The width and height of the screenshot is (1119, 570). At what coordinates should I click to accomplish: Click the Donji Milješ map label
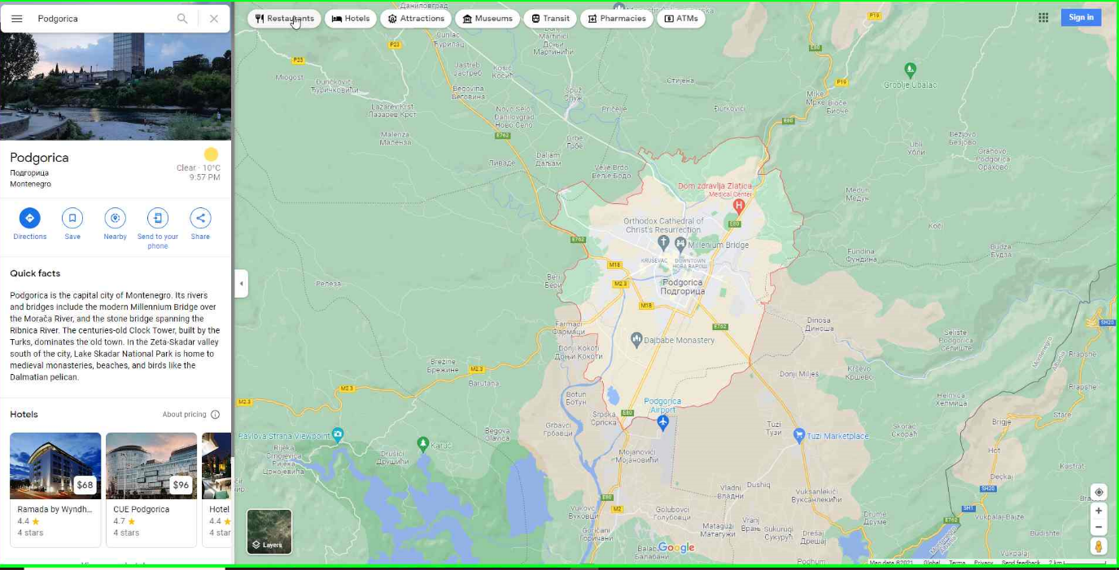[x=799, y=374]
